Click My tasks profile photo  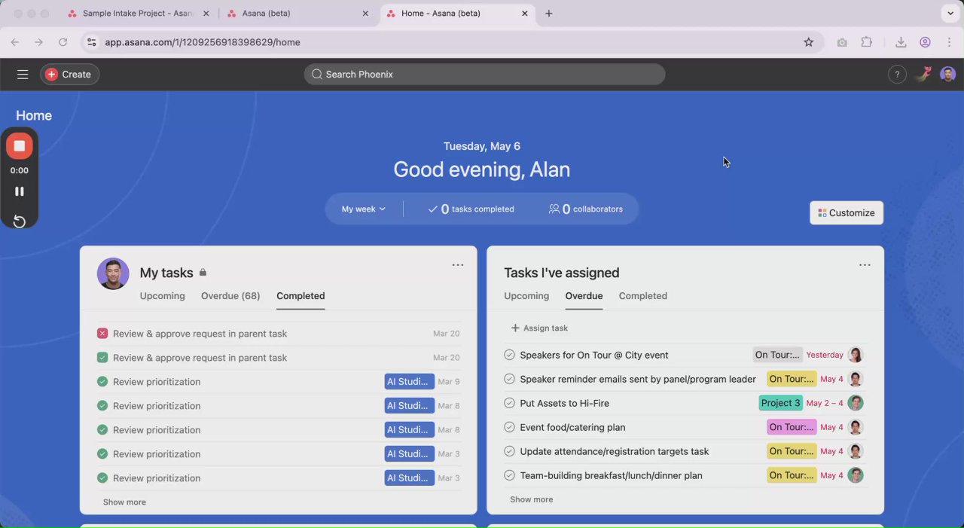tap(113, 273)
